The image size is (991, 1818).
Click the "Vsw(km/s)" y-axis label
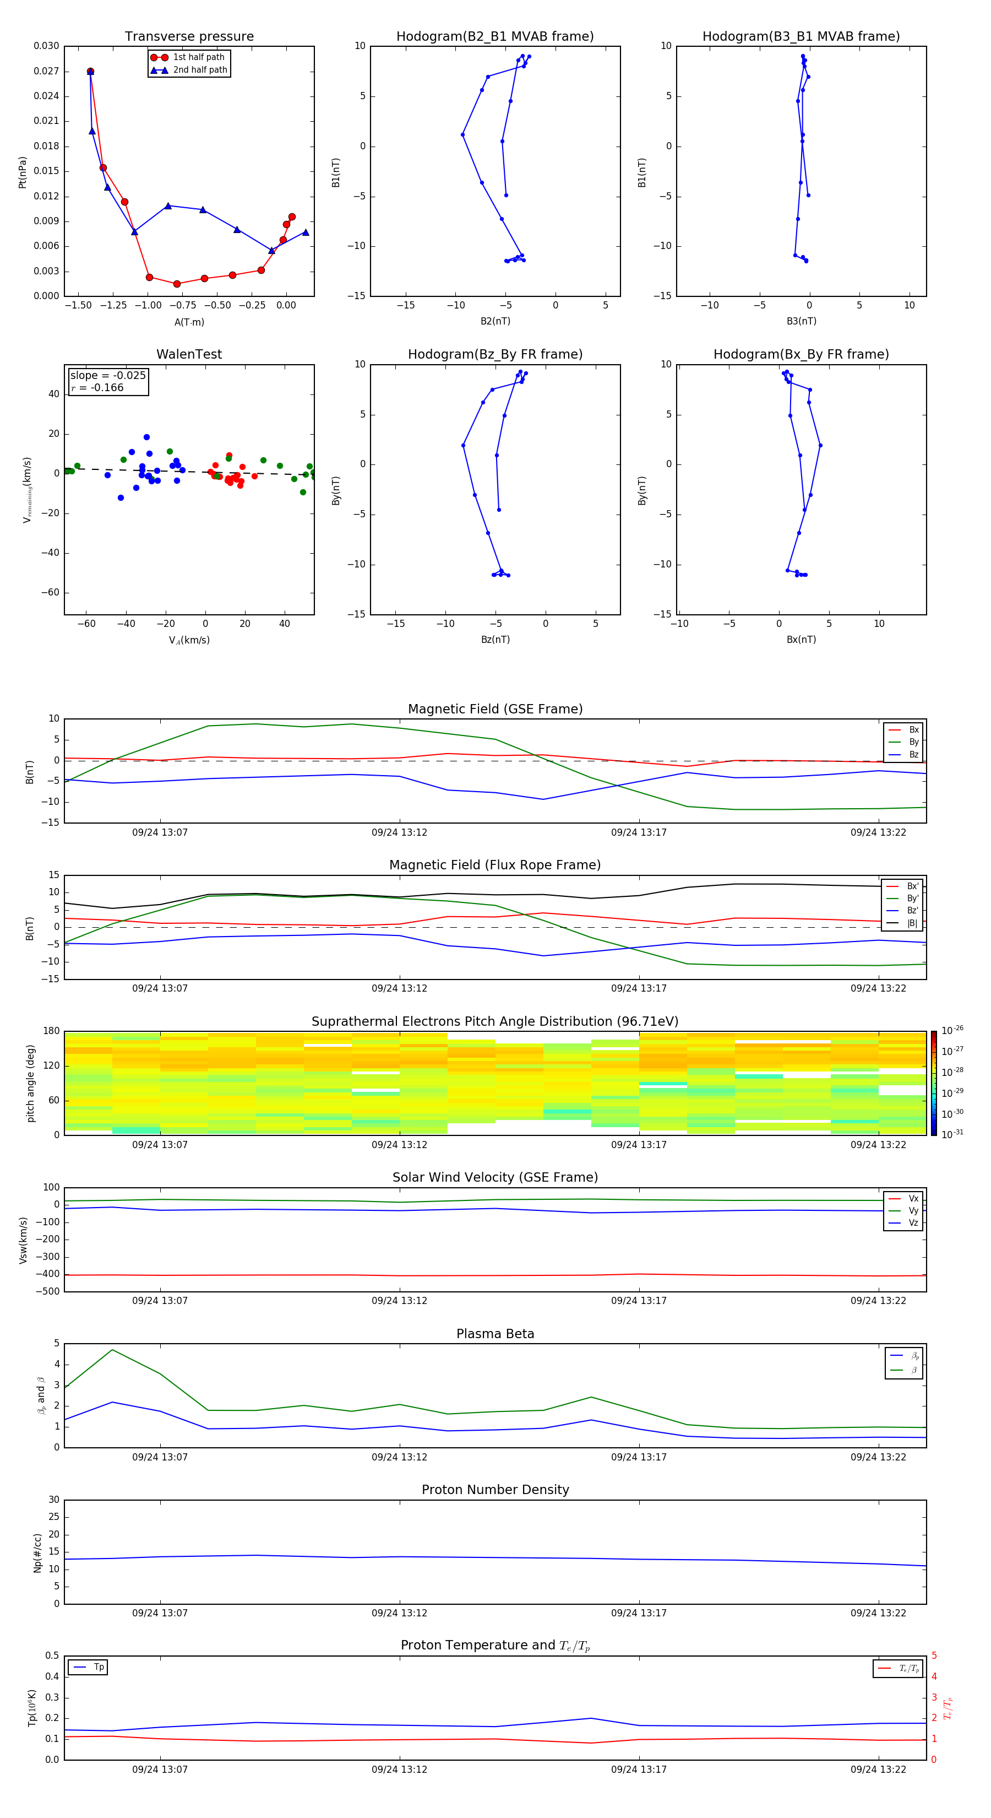point(23,1240)
